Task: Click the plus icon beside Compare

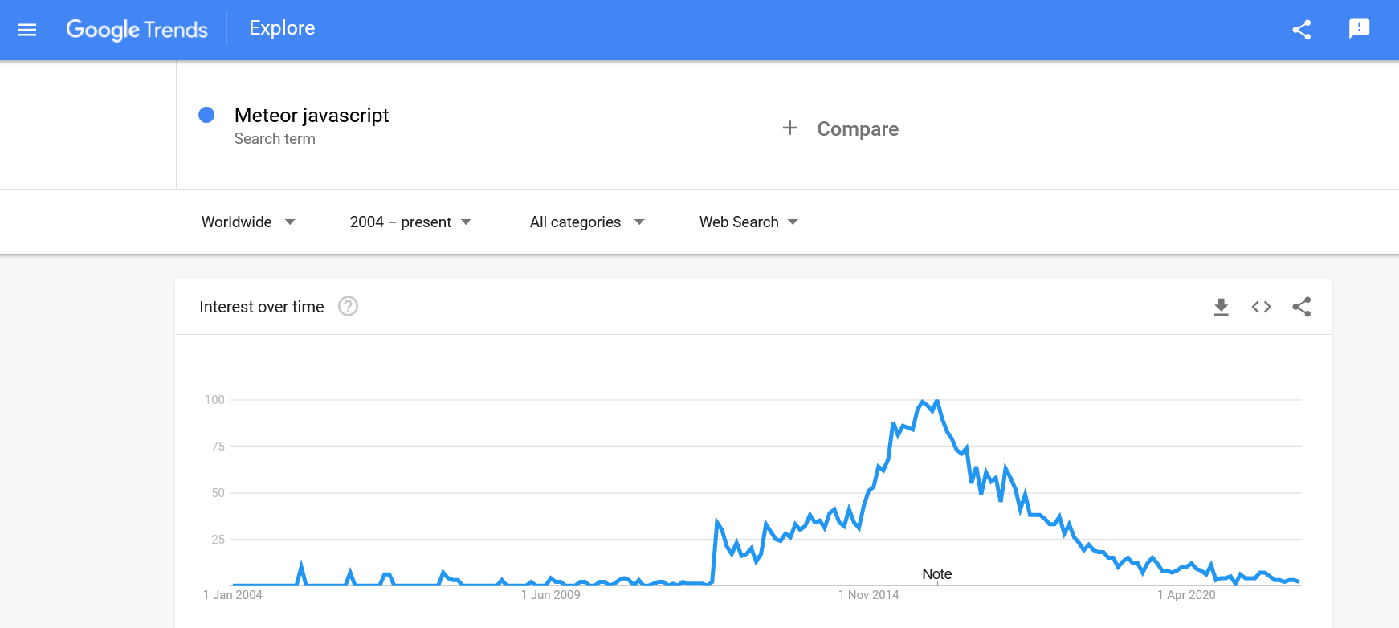Action: tap(790, 128)
